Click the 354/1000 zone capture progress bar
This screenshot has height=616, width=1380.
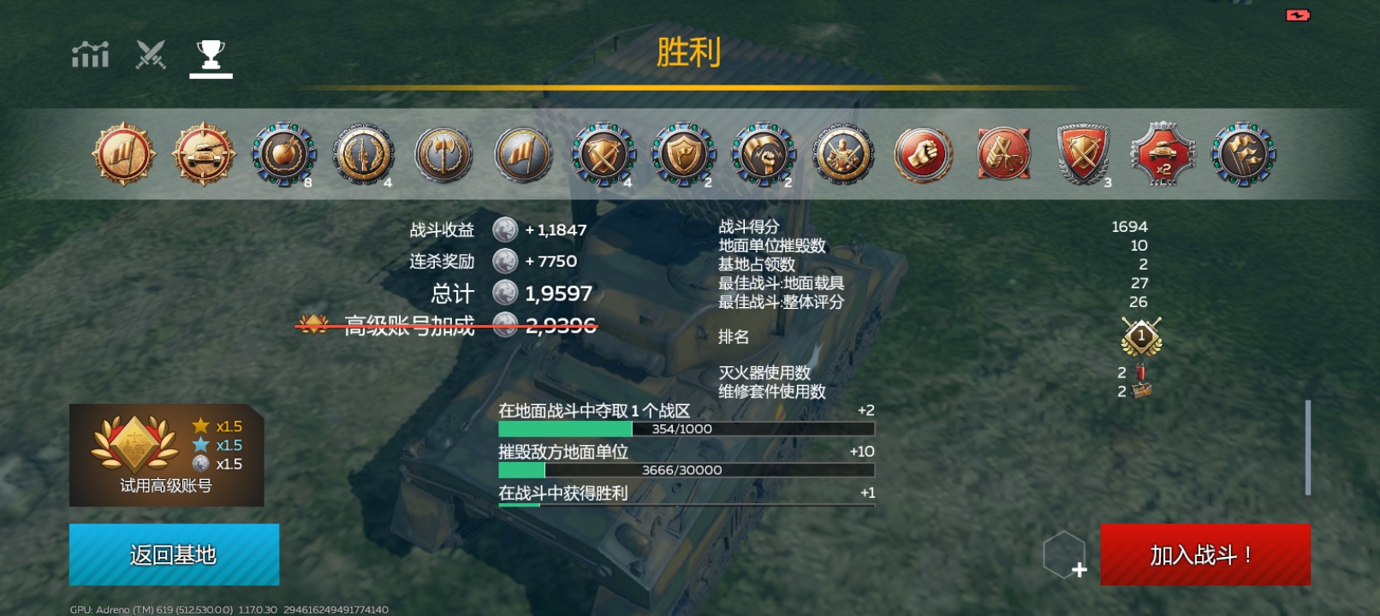(687, 429)
